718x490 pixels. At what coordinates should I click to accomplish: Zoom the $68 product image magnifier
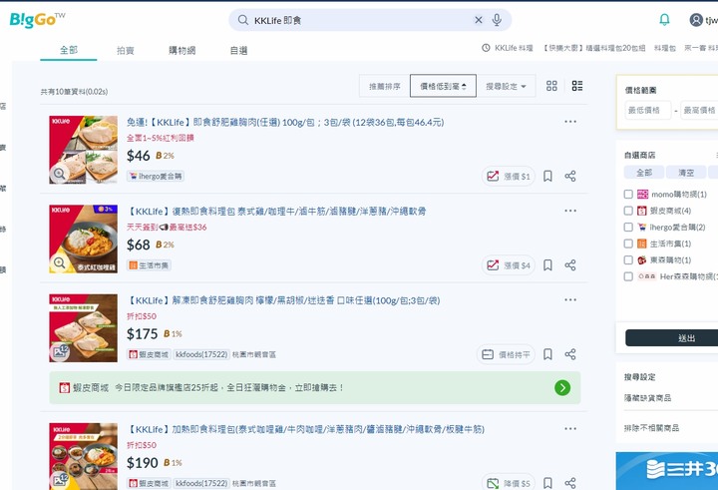59,262
